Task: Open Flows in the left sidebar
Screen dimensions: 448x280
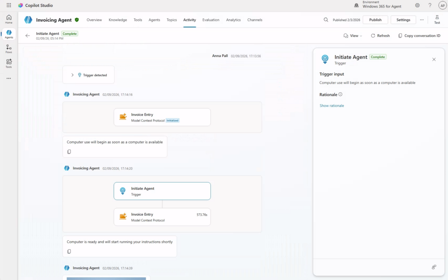Action: (9, 49)
